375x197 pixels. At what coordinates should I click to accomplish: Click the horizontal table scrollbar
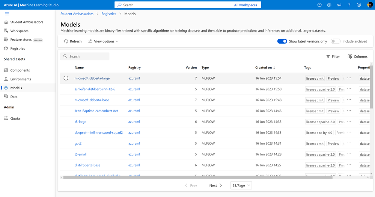click(198, 177)
